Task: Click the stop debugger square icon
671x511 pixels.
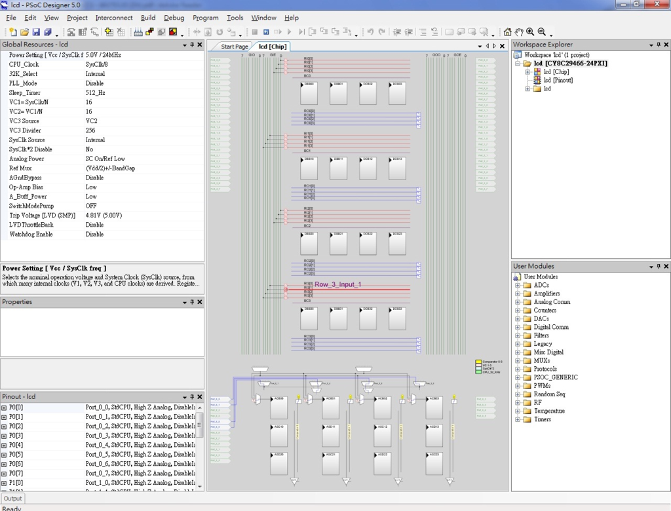Action: pos(255,31)
